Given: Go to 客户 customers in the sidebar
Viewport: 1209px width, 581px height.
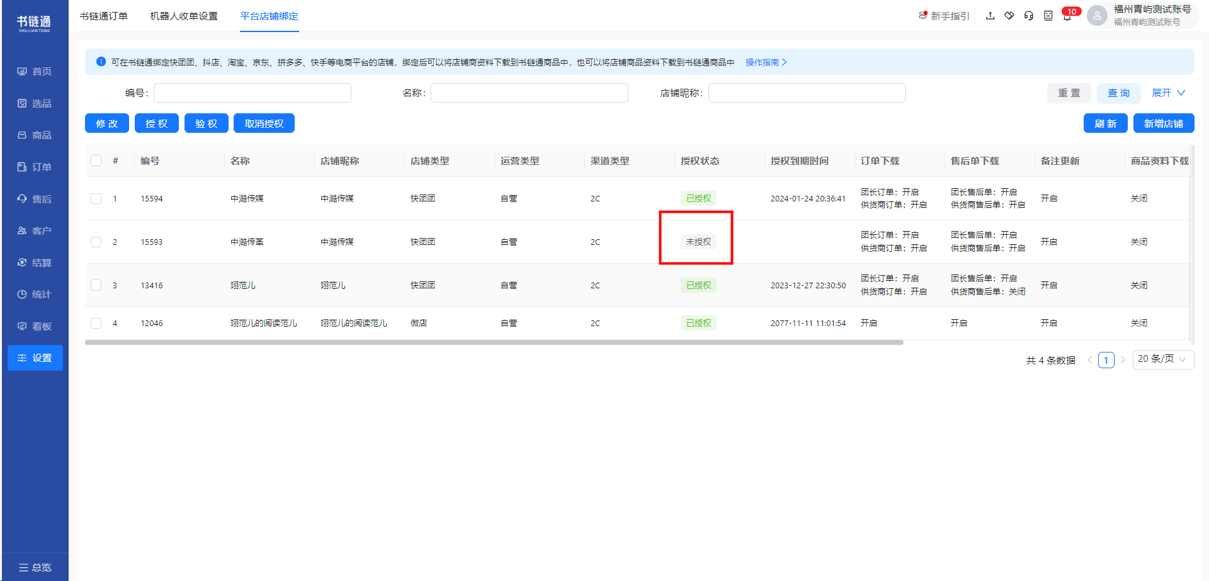Looking at the screenshot, I should tap(35, 230).
